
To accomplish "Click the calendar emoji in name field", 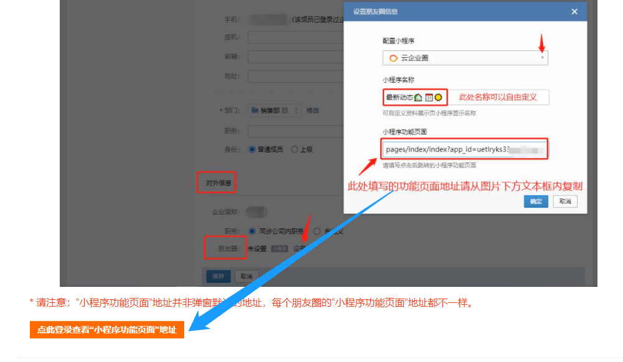I will tap(429, 97).
